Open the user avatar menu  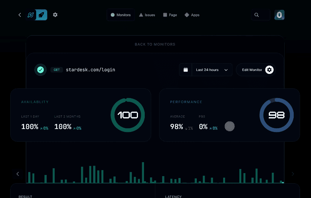pos(279,15)
